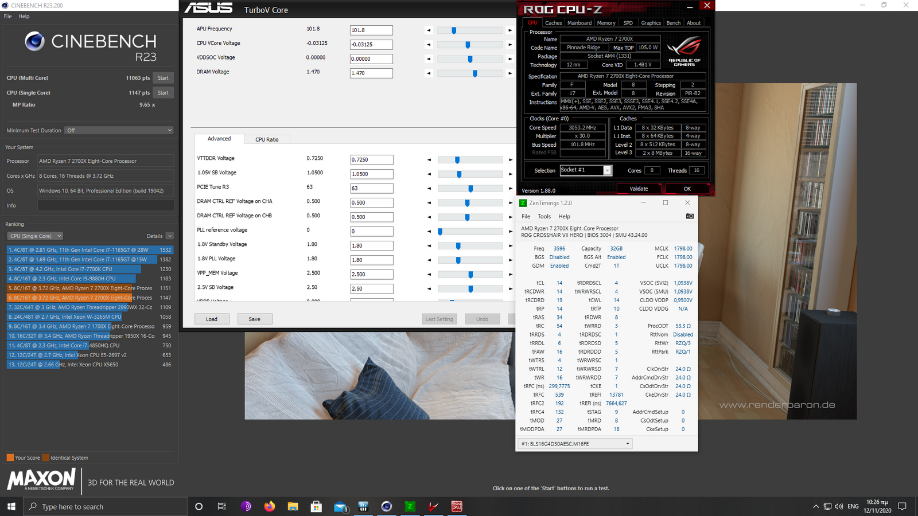
Task: Open the ZenTimings File menu
Action: point(526,216)
